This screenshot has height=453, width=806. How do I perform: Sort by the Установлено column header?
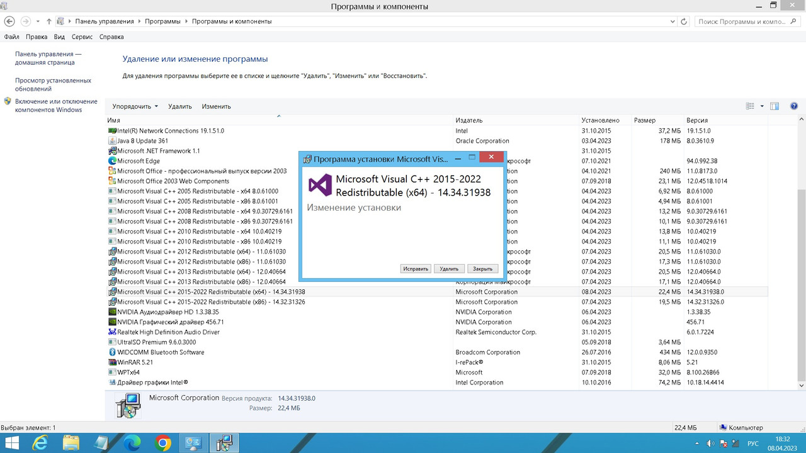(605, 120)
